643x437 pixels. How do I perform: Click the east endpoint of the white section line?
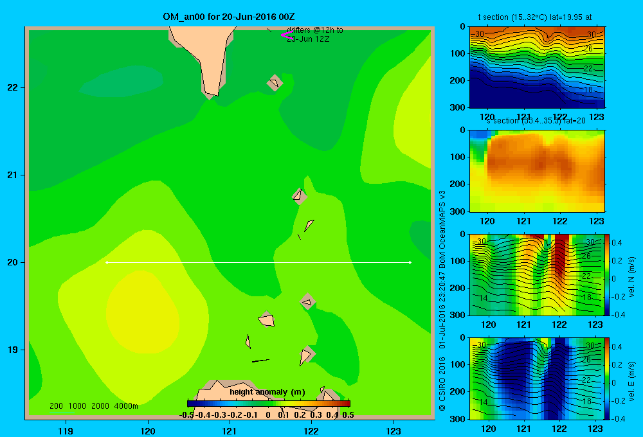pos(410,262)
